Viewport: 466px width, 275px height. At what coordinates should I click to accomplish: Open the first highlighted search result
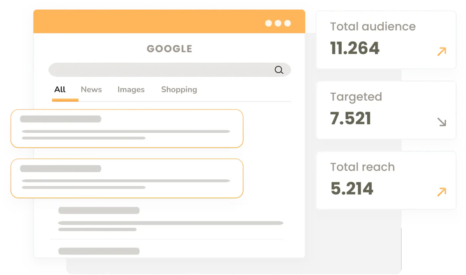pos(127,129)
